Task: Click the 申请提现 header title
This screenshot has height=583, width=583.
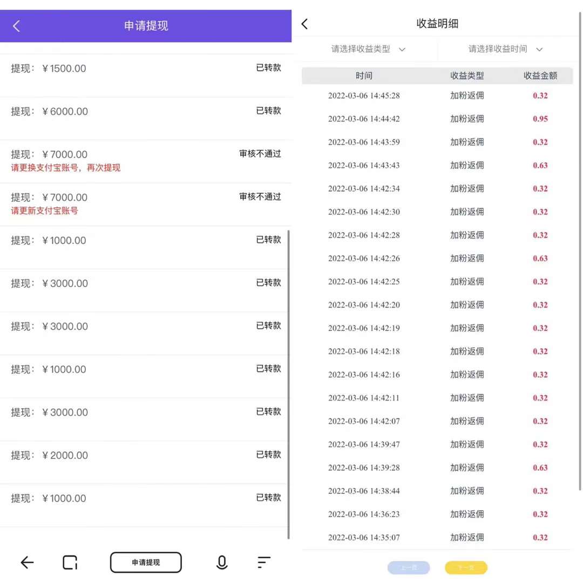Action: pyautogui.click(x=146, y=26)
